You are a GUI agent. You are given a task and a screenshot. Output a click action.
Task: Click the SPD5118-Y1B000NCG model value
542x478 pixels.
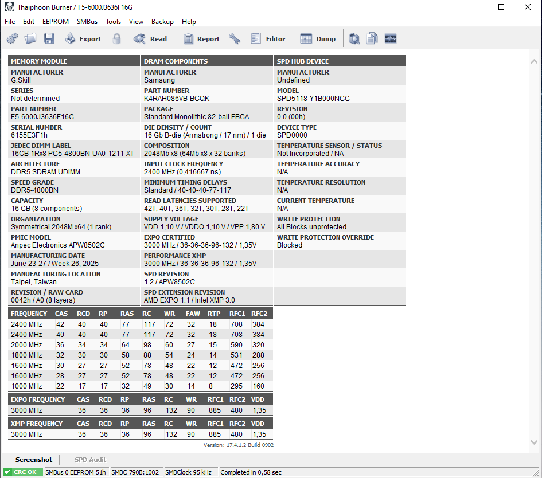point(313,99)
